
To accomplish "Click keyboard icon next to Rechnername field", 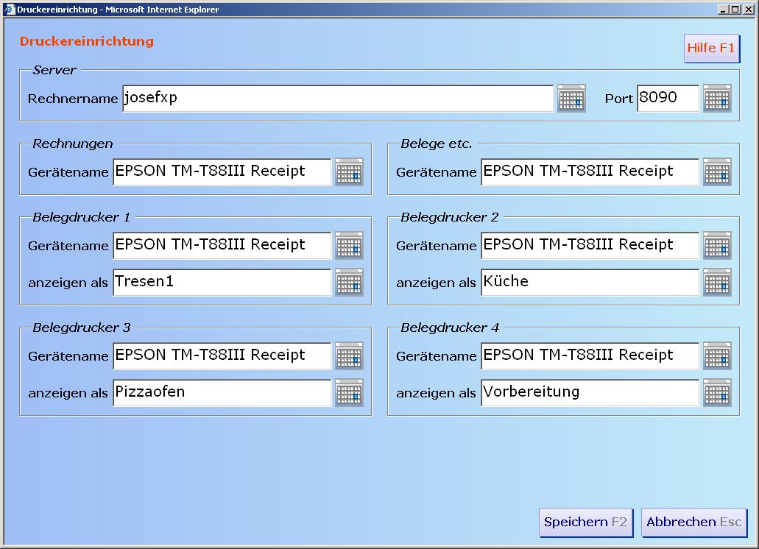I will tap(571, 99).
